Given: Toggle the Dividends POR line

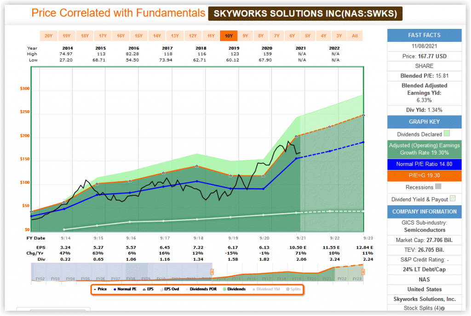Looking at the screenshot, I should 187,289.
